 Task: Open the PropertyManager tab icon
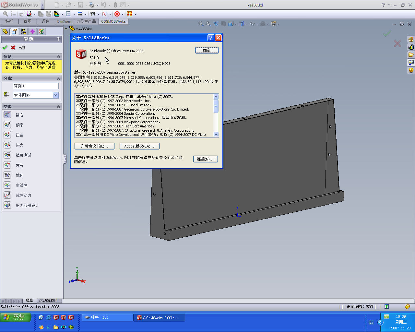[x=14, y=31]
